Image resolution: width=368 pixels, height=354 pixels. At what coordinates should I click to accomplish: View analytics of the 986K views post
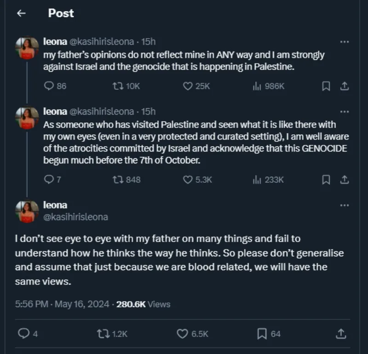point(257,86)
